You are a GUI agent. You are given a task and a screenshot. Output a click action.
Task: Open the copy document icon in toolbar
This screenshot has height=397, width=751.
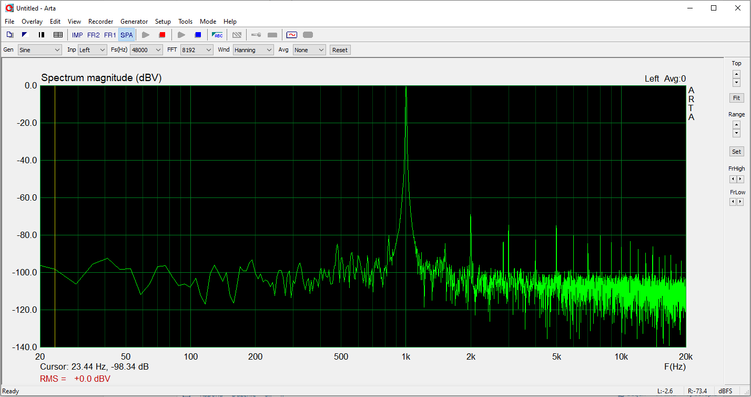[9, 35]
